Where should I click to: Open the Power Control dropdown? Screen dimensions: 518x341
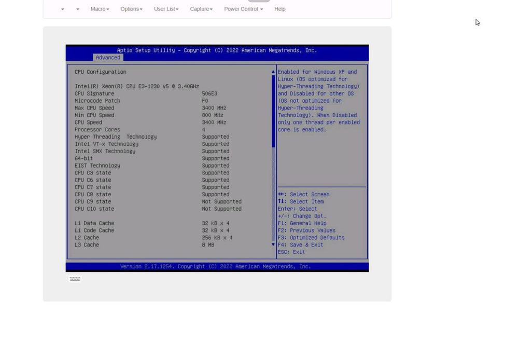click(244, 9)
